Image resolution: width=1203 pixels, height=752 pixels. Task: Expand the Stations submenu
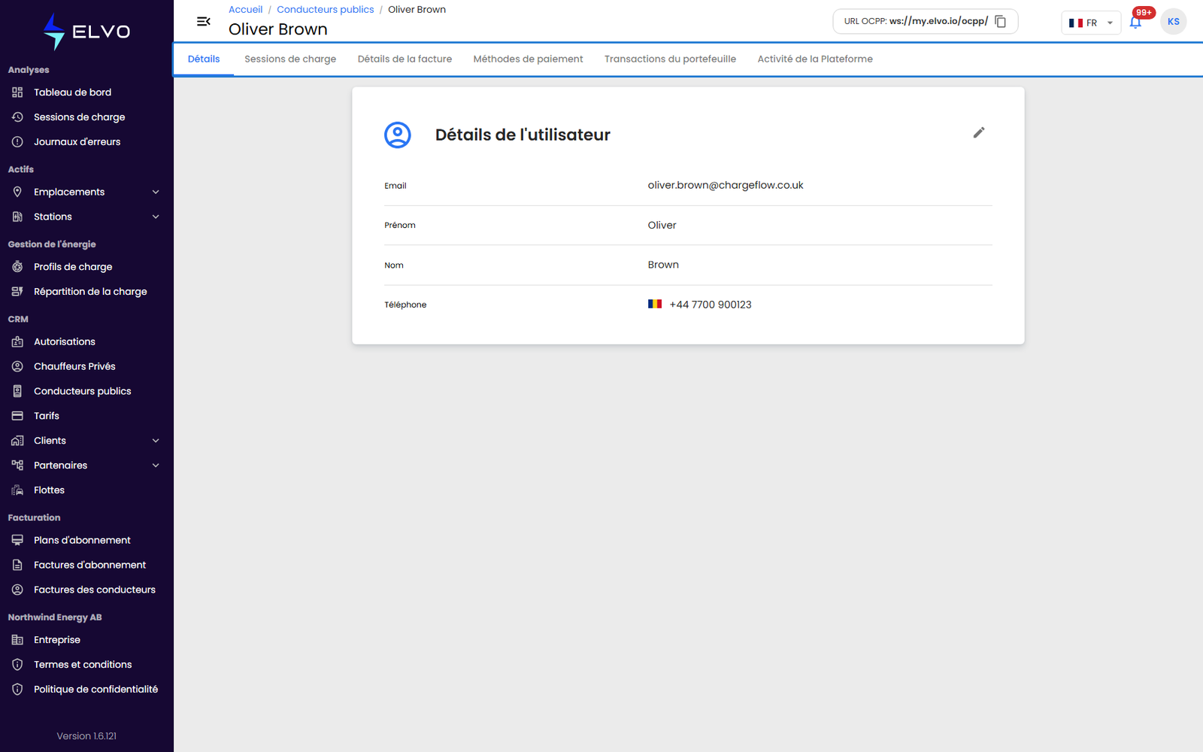156,217
